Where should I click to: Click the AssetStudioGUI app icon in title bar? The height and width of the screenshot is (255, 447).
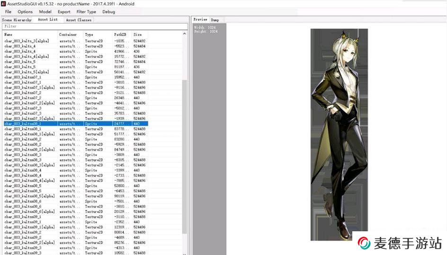point(3,4)
